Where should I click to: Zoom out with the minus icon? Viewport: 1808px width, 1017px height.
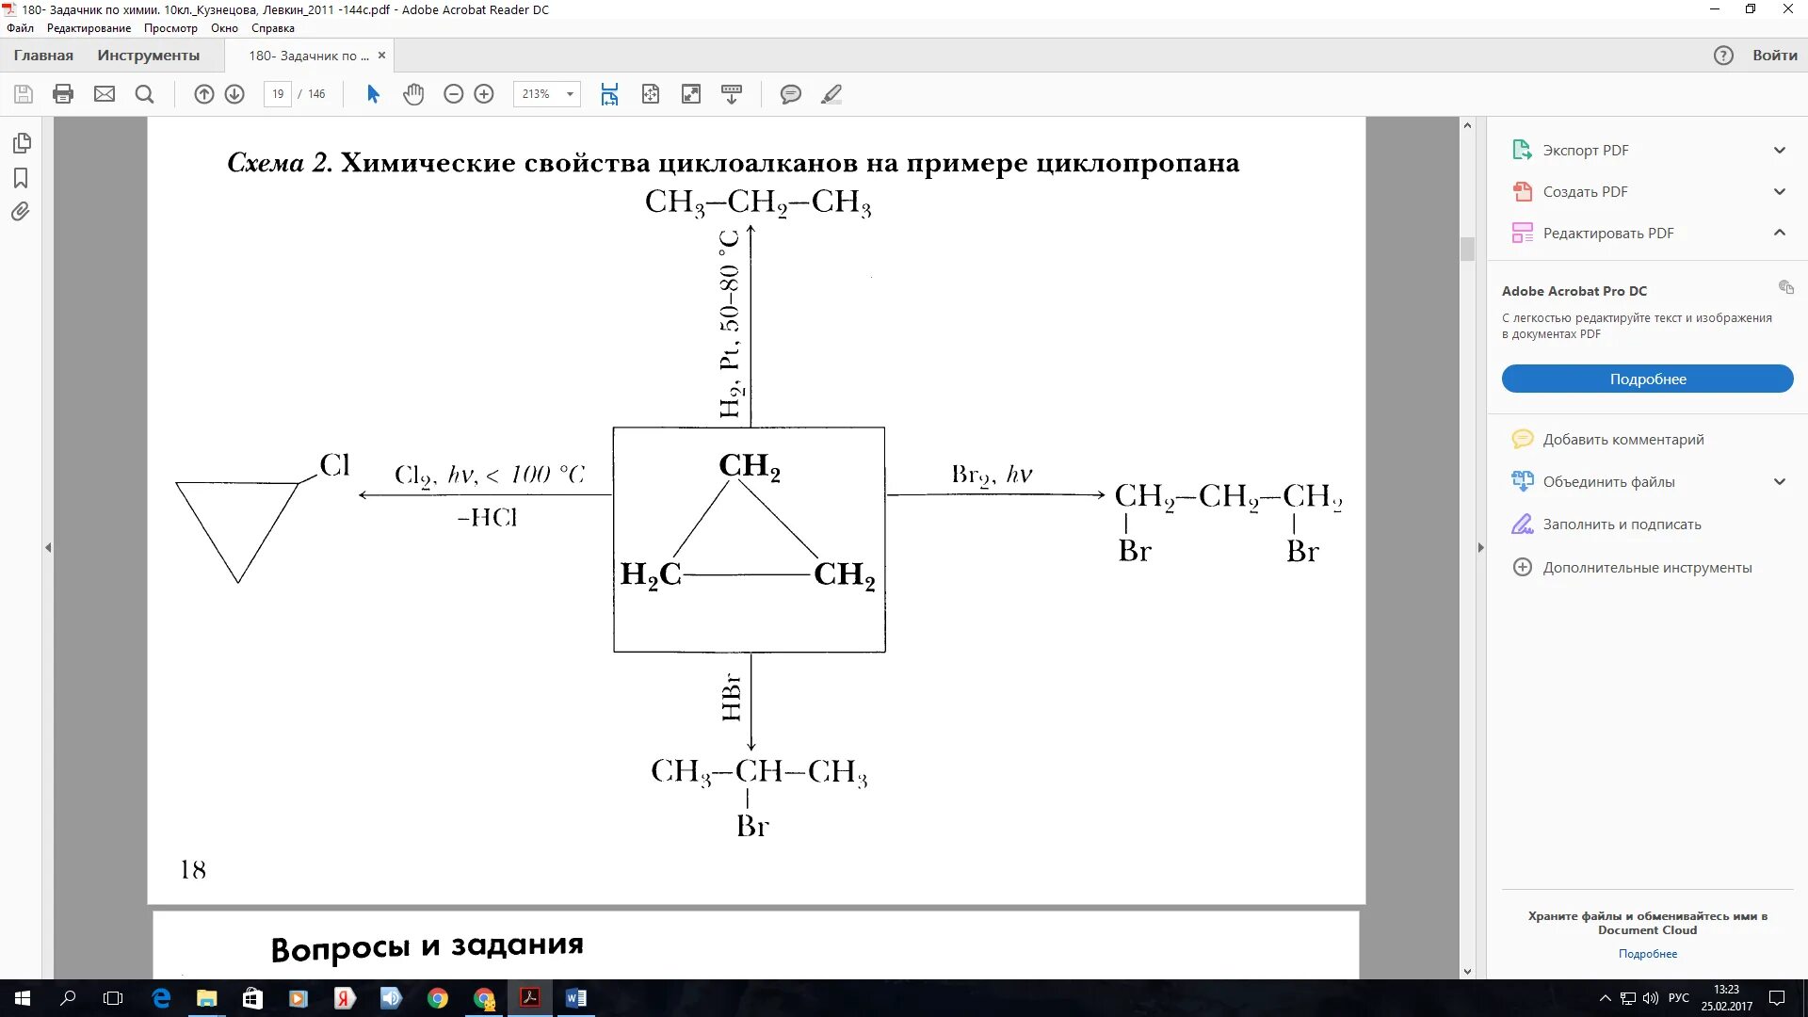[453, 94]
